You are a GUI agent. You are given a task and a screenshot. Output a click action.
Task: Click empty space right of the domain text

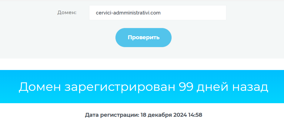193,13
